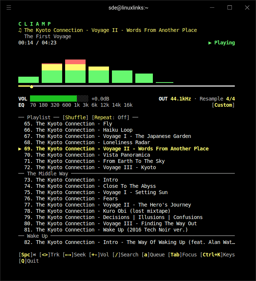The image size is (256, 281).
Task: Select the 1k EQ band
Action: (x=77, y=105)
